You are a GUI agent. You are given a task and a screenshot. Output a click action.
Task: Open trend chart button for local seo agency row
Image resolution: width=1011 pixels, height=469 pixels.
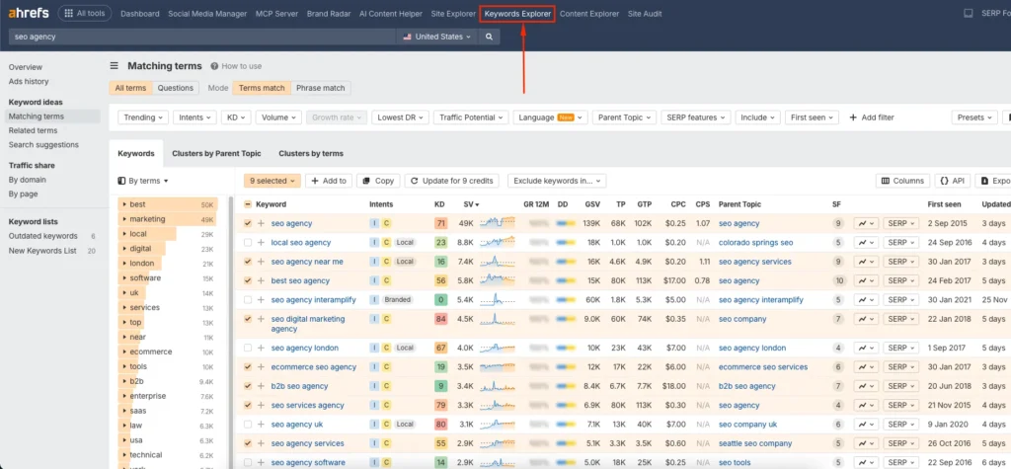point(867,243)
